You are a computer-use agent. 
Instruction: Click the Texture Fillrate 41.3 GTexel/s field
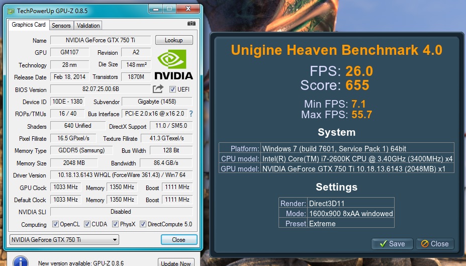point(167,138)
